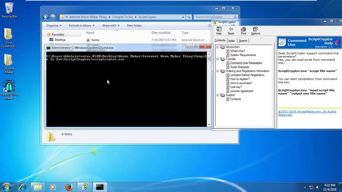Click the Hide button in ScriptCryptor help
Viewport: 342px width, 192px height.
219,31
